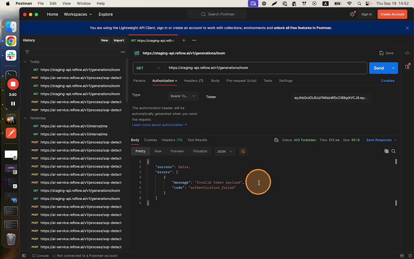Collapse the Today history group
The width and height of the screenshot is (414, 259).
(25, 62)
